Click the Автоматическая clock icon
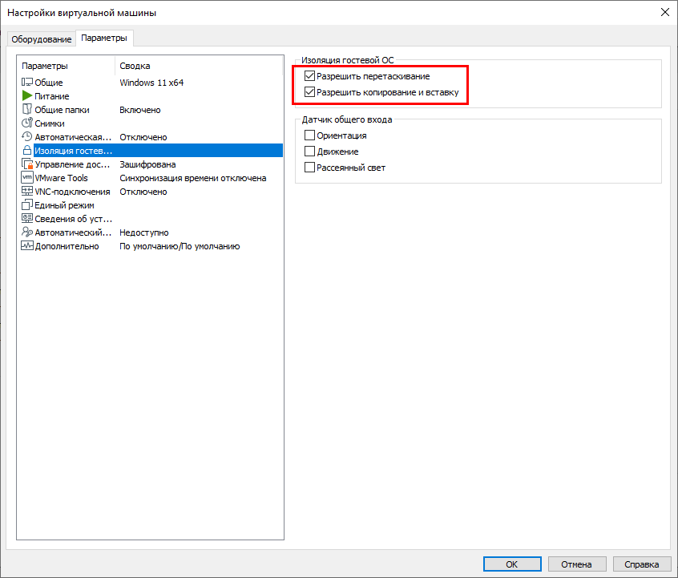 coord(26,137)
